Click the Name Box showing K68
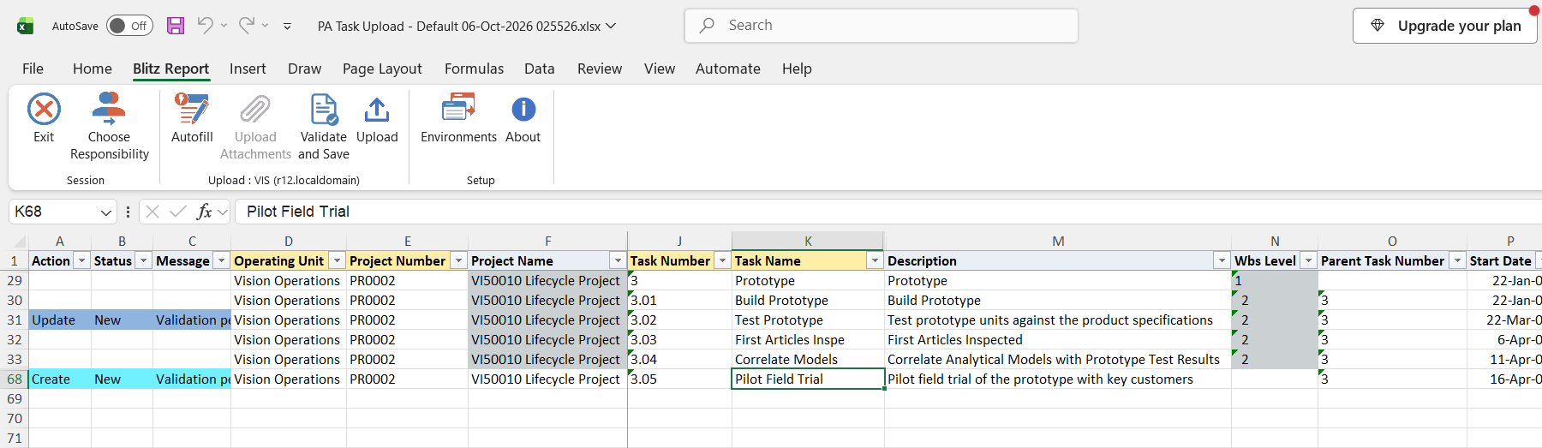Viewport: 1542px width, 448px height. [x=63, y=212]
